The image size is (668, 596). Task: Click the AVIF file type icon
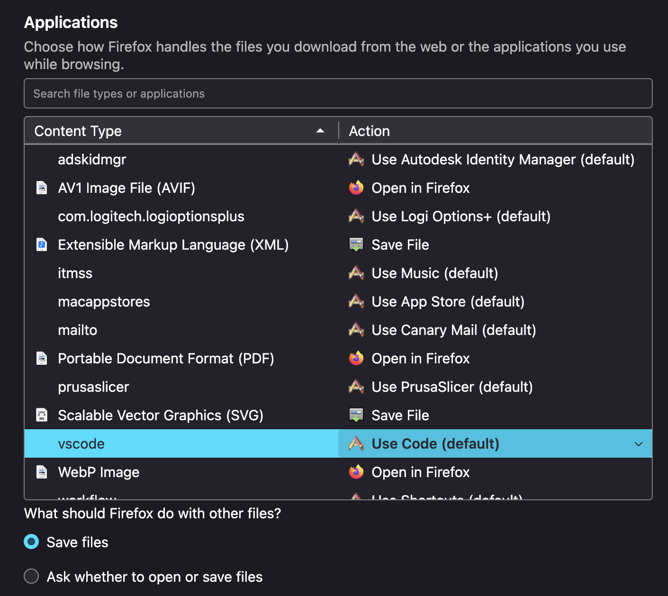tap(42, 188)
